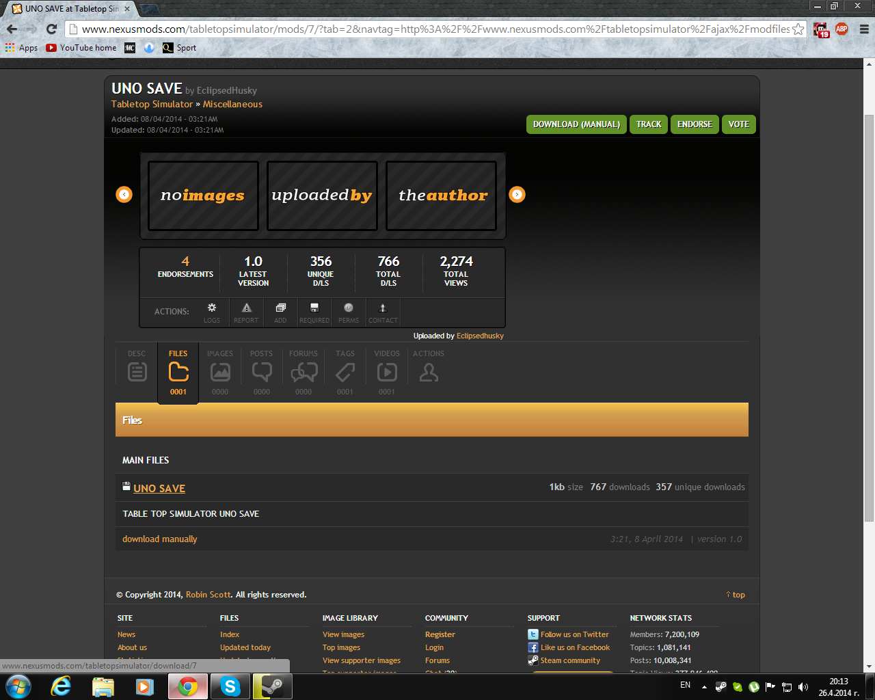
Task: Click the TRACK button
Action: tap(649, 124)
